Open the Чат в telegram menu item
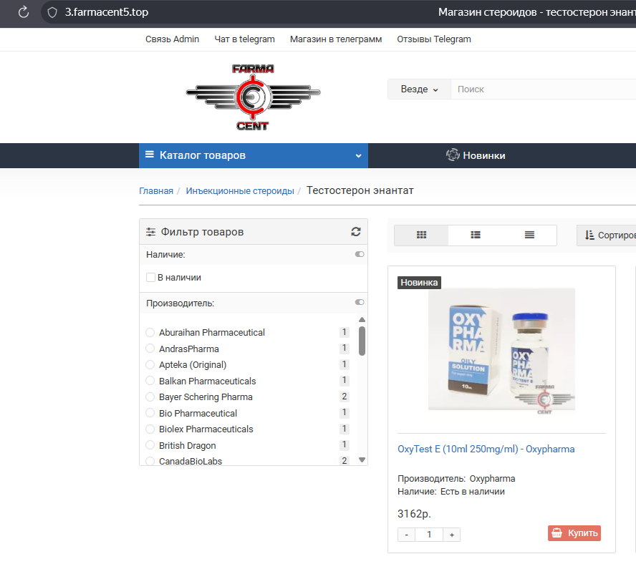Viewport: 636px width, 564px height. pyautogui.click(x=244, y=39)
